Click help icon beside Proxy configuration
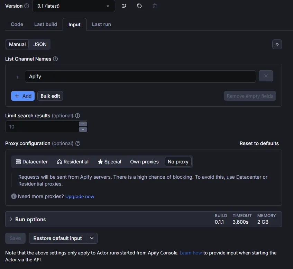Viewport: 293px width, 269px height. (x=78, y=143)
